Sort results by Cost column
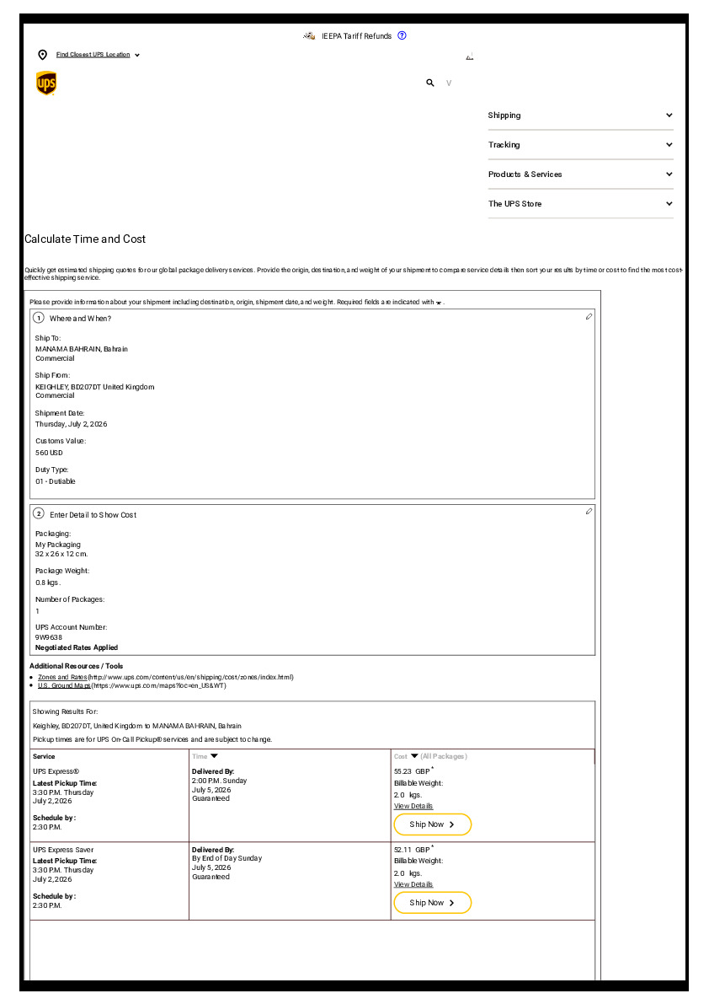Viewport: 709px width, 1004px height. pyautogui.click(x=406, y=756)
